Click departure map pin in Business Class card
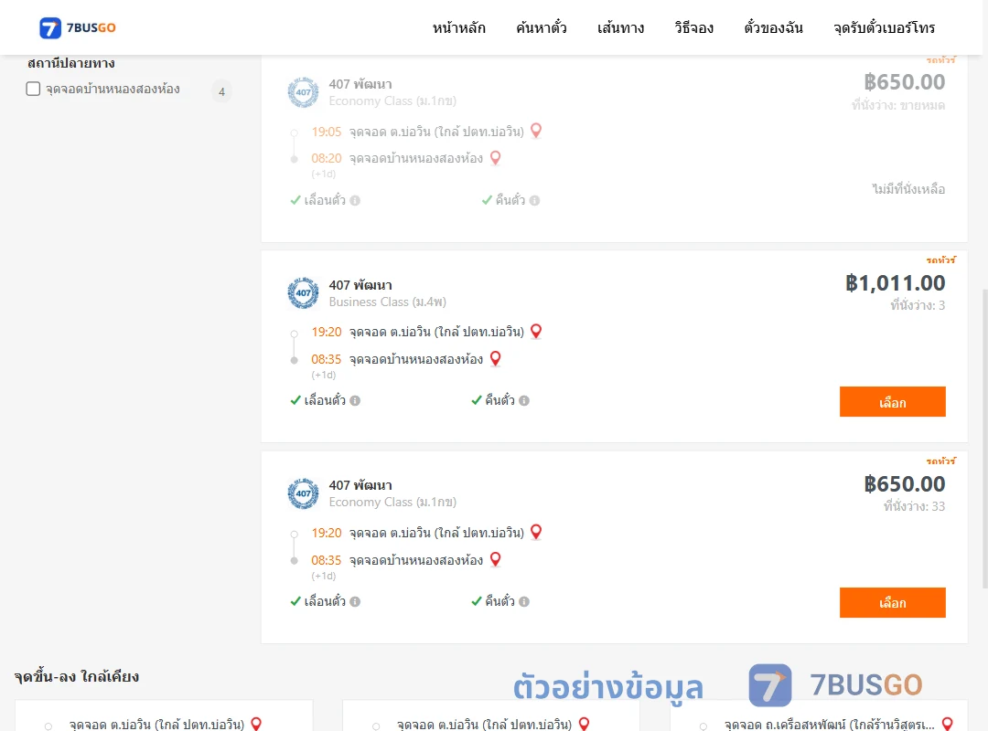This screenshot has height=731, width=988. pos(536,331)
